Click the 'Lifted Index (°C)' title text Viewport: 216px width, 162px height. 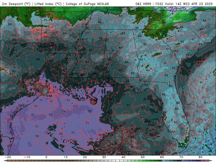tap(48, 4)
